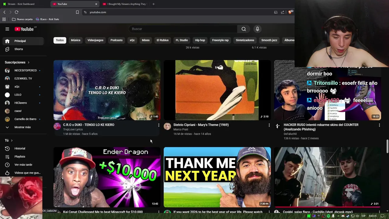
Task: Click the taskbar clock
Action: click(x=373, y=216)
